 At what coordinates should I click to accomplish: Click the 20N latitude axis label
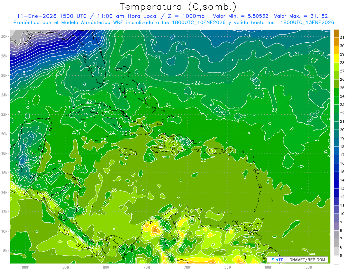(x=4, y=134)
